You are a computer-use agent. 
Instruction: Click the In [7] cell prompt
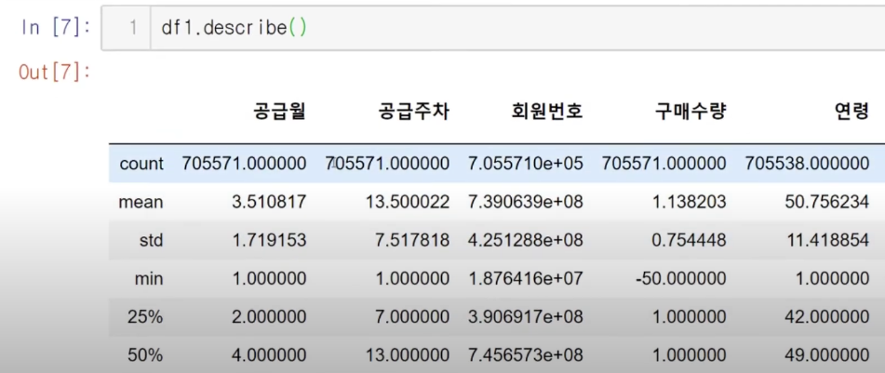(55, 28)
